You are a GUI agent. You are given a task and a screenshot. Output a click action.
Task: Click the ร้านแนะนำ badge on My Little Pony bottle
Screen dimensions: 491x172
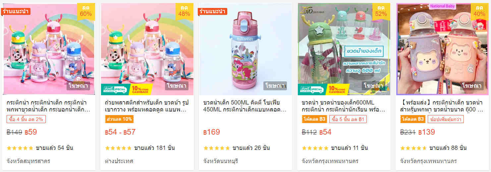click(x=212, y=11)
